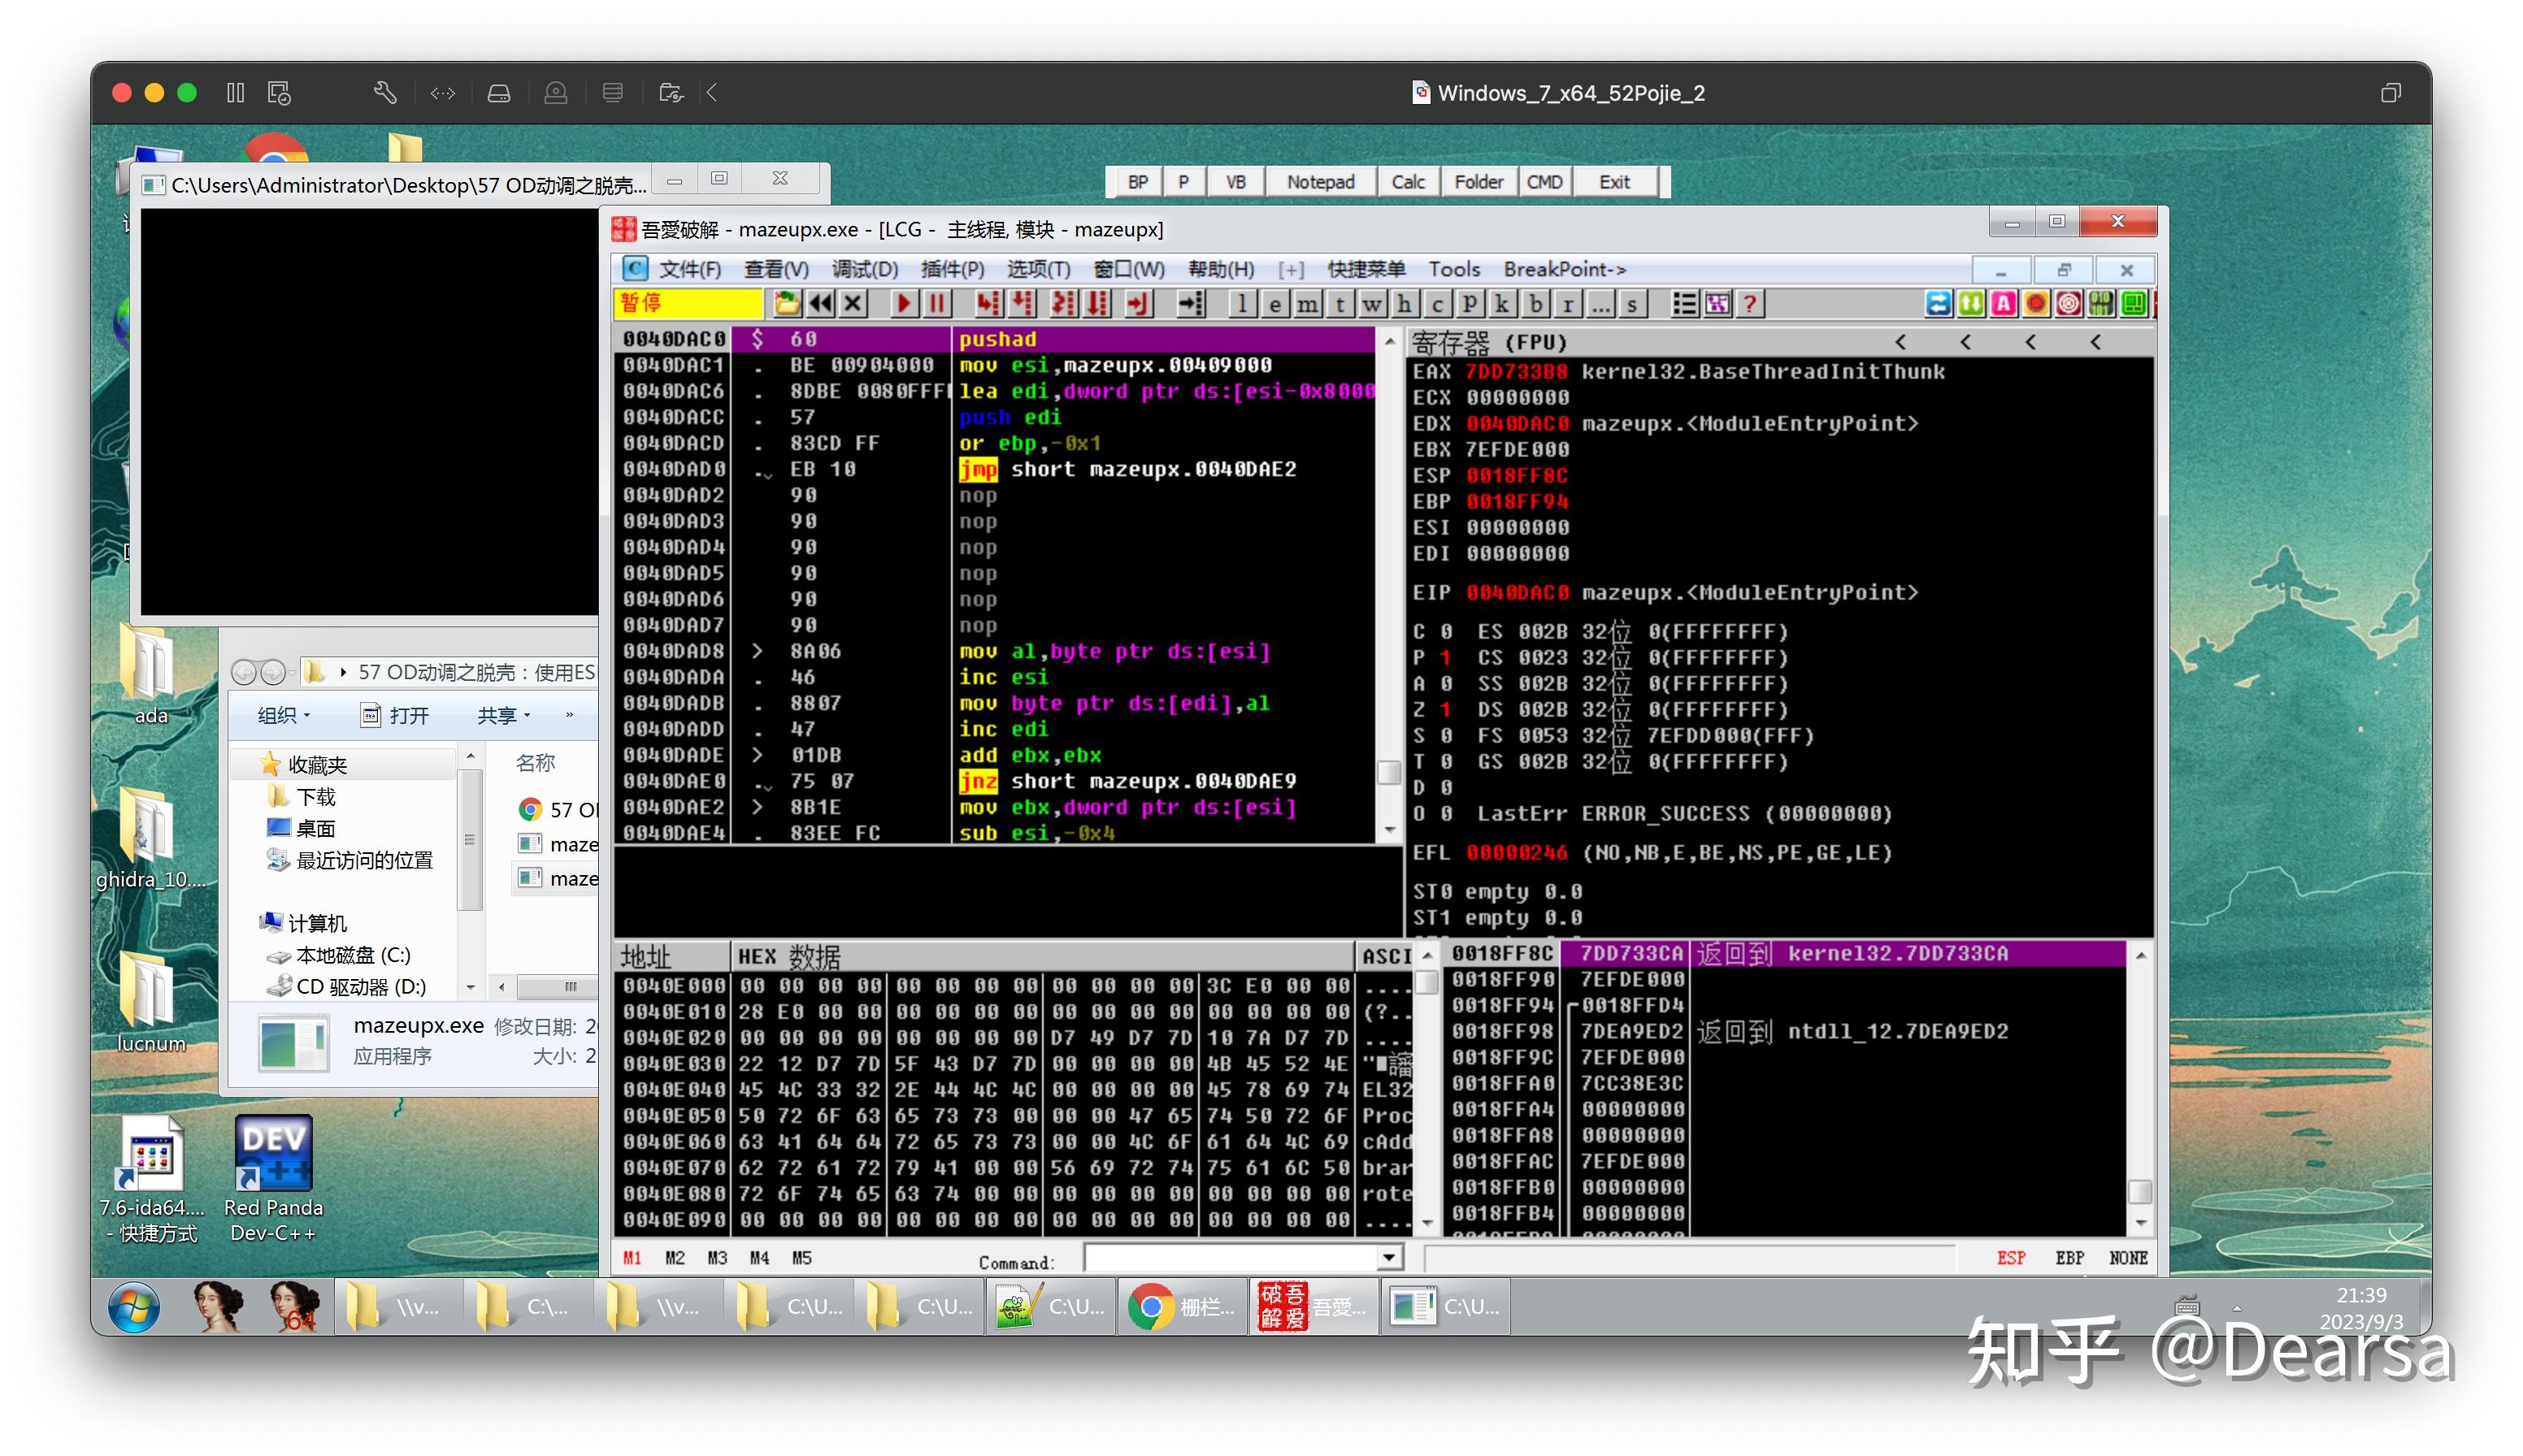Click the red question mark help icon

click(1750, 303)
